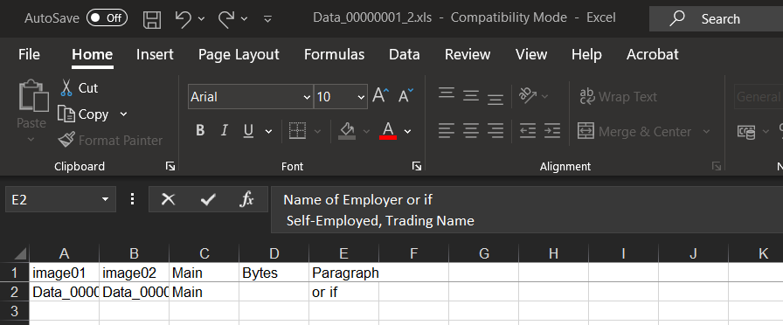Click the Format Painter button
The height and width of the screenshot is (325, 783).
tap(110, 141)
